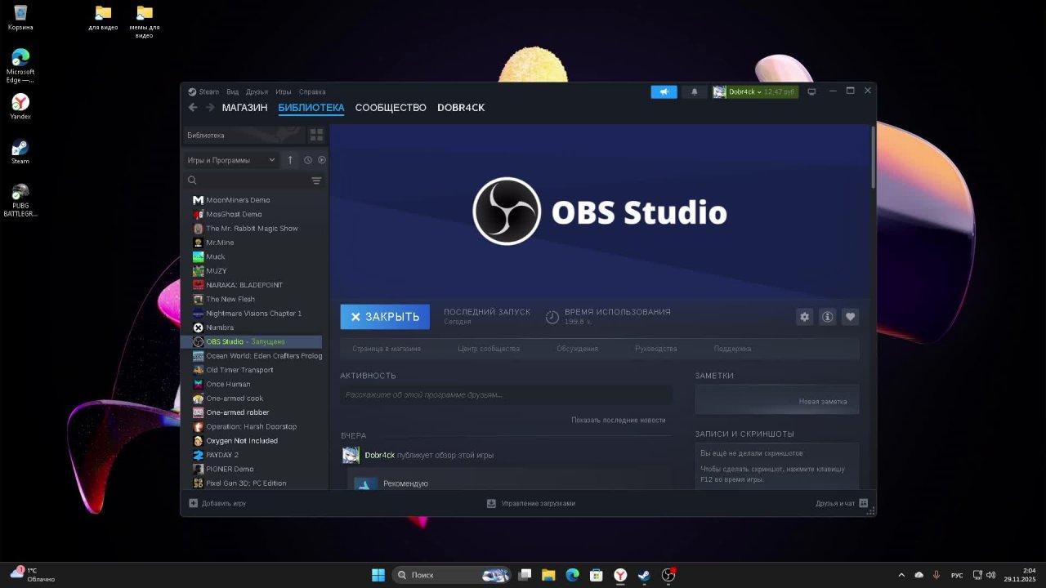
Task: Click the activity post text field
Action: (x=506, y=395)
